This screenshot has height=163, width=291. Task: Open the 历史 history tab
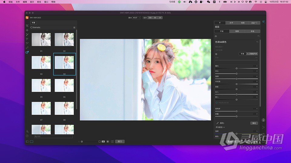tap(254, 23)
